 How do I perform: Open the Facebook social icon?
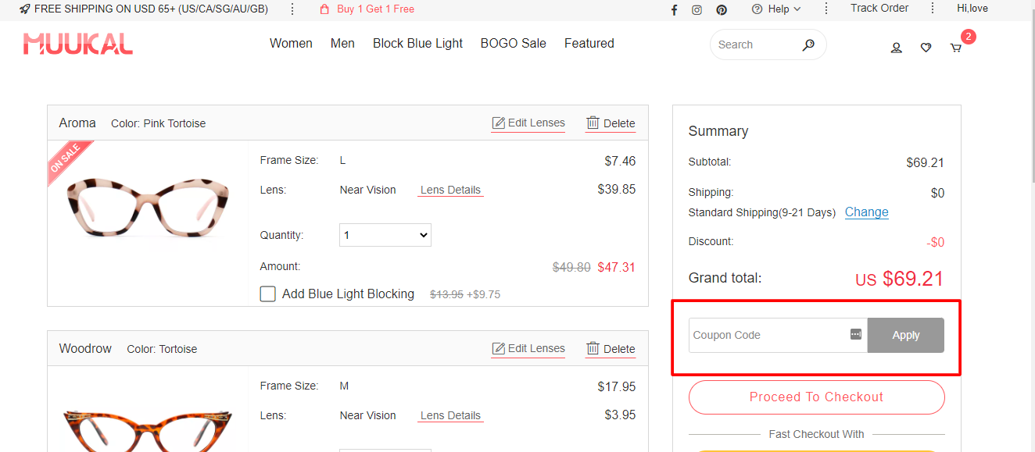tap(674, 9)
